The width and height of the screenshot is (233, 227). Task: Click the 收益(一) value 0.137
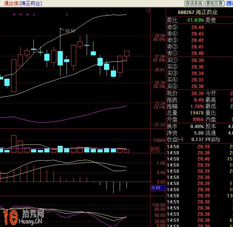click(197, 139)
